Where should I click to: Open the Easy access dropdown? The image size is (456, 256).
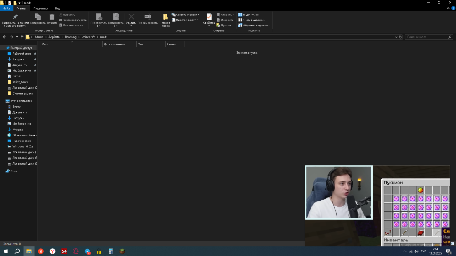click(x=185, y=20)
